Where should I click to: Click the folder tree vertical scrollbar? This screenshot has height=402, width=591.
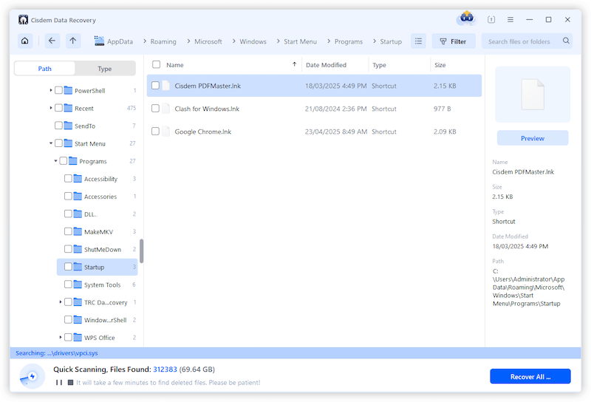click(142, 251)
